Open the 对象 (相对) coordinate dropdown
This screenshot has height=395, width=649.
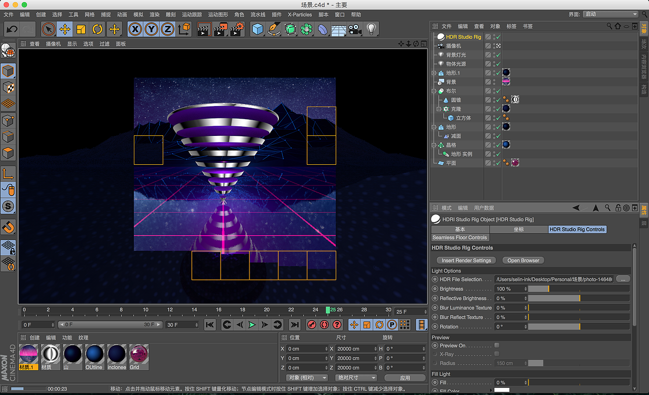(x=307, y=378)
